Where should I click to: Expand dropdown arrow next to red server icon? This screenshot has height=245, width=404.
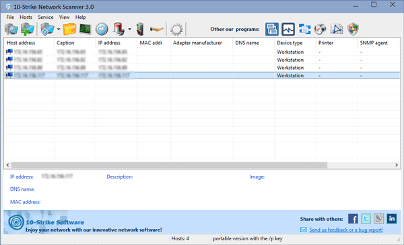point(129,29)
